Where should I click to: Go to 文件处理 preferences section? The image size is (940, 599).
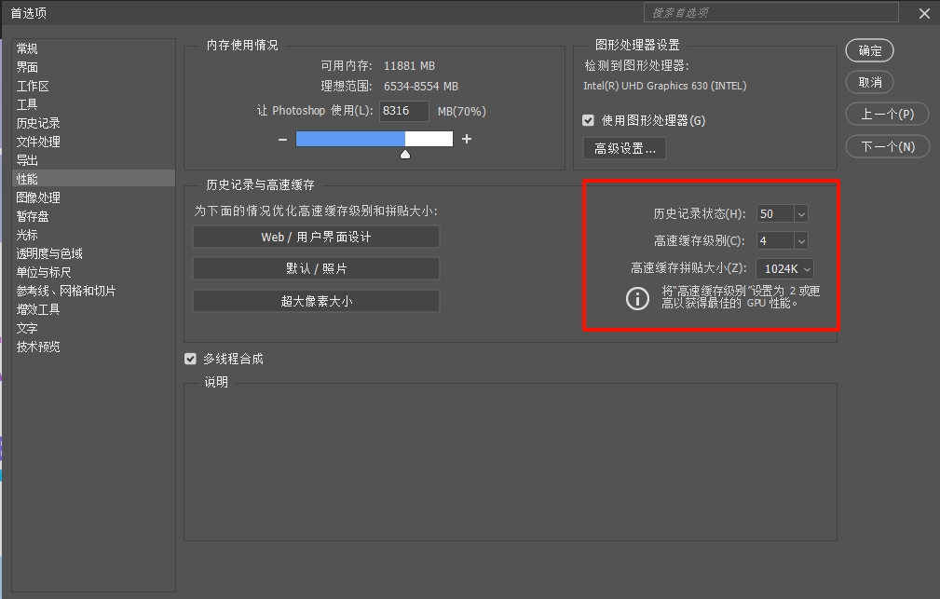38,142
